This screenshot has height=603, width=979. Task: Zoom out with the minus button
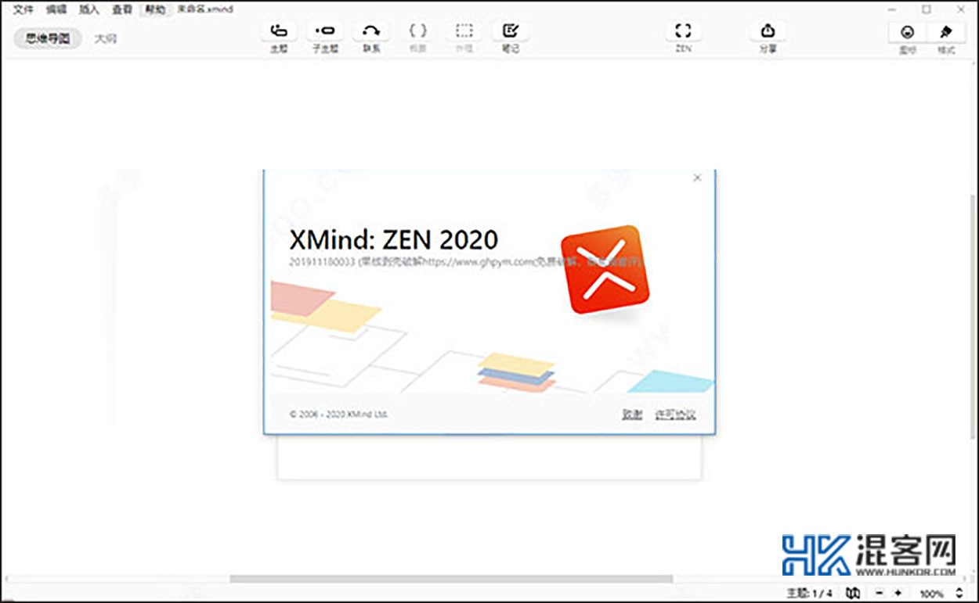click(880, 594)
